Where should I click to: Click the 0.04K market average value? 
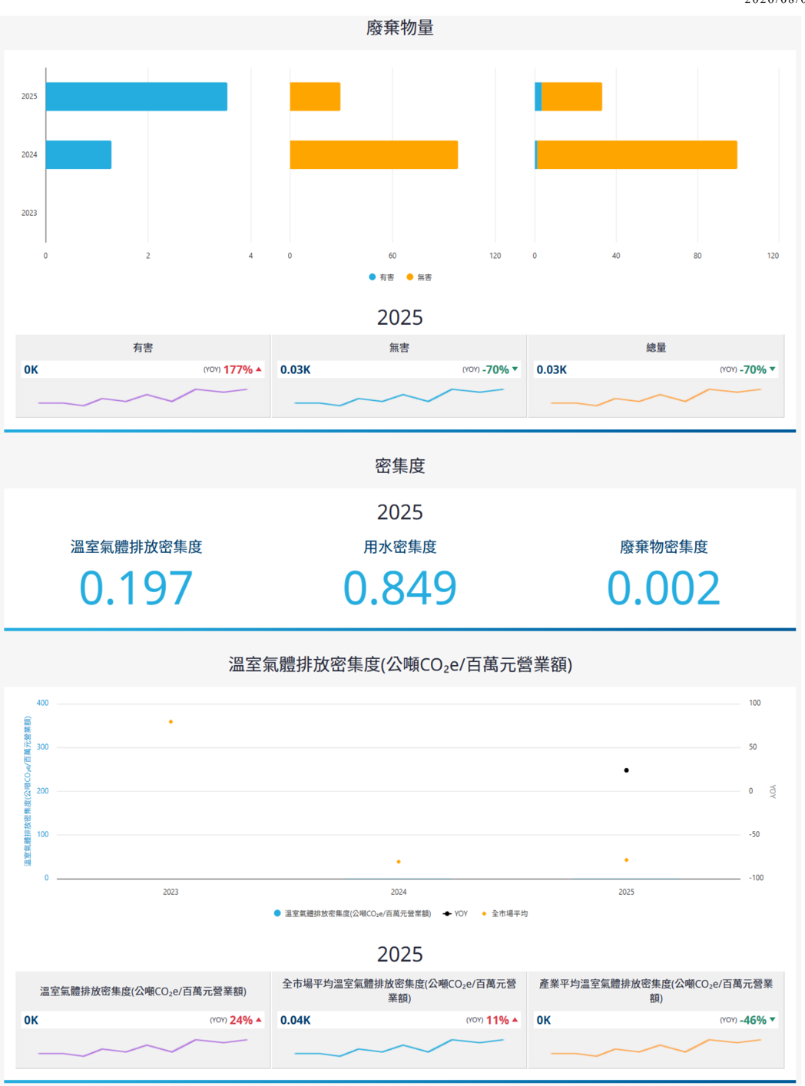pos(296,1020)
